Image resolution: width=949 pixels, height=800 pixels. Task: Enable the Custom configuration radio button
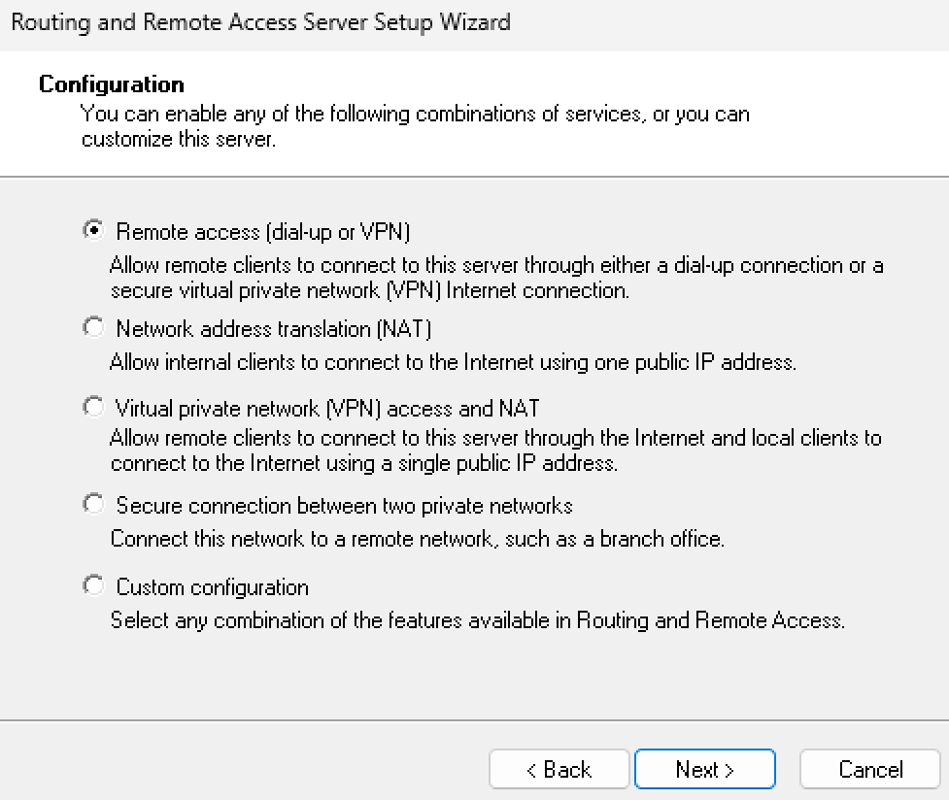(x=93, y=586)
